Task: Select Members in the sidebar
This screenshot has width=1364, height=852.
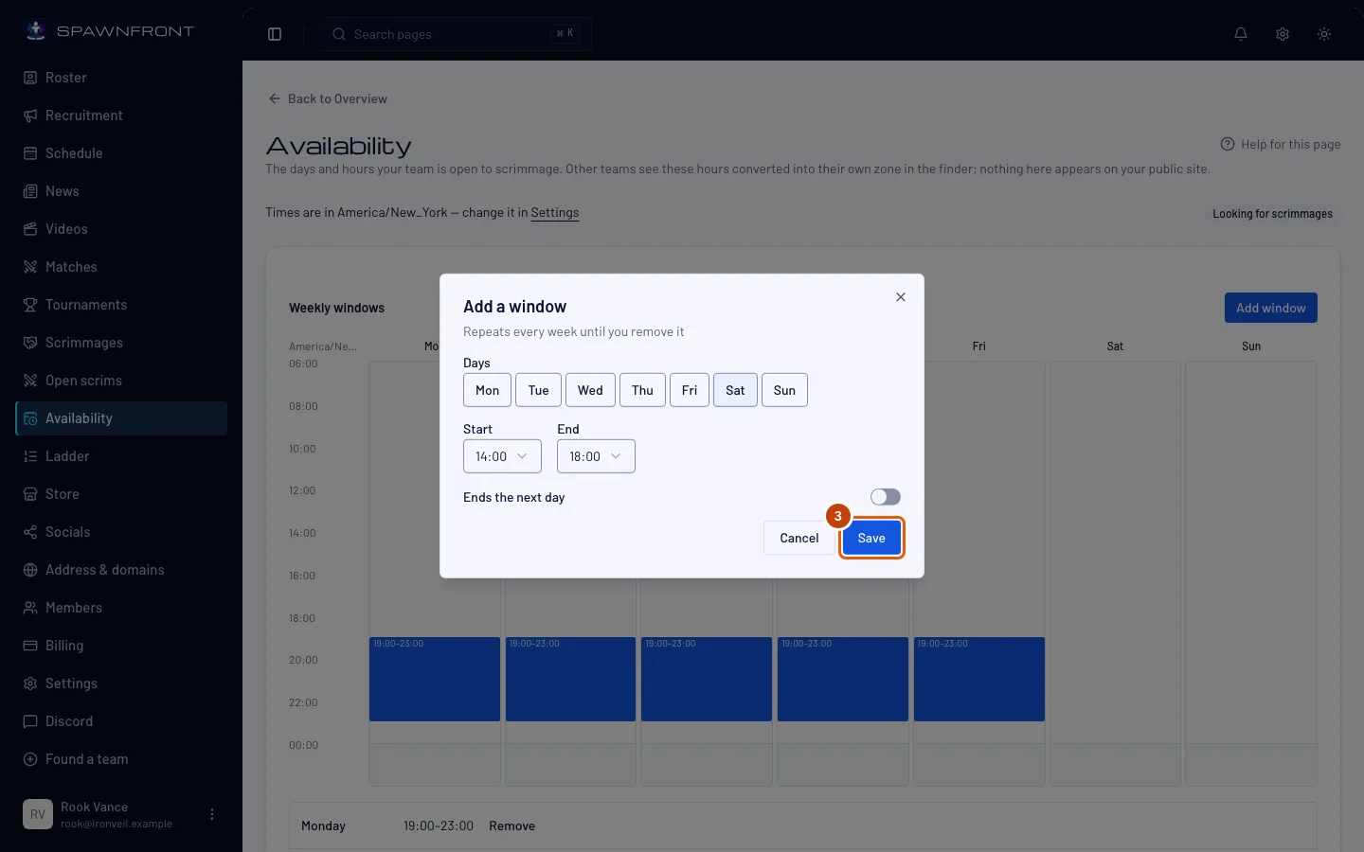Action: 121,608
